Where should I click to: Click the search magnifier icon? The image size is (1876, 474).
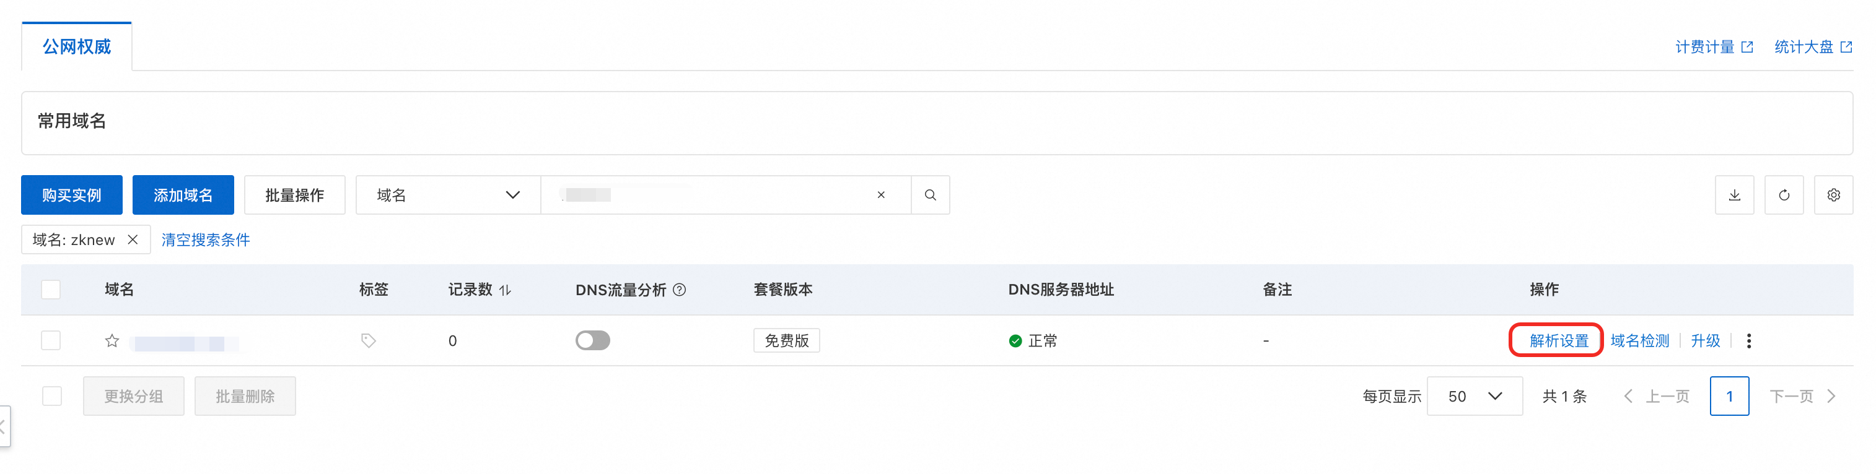coord(930,195)
